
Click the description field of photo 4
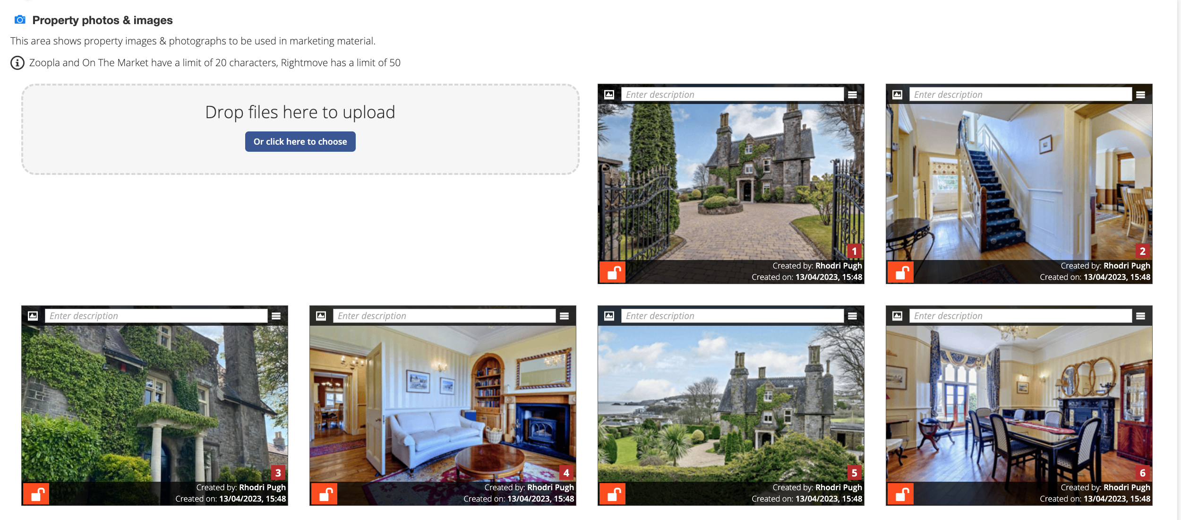click(444, 316)
